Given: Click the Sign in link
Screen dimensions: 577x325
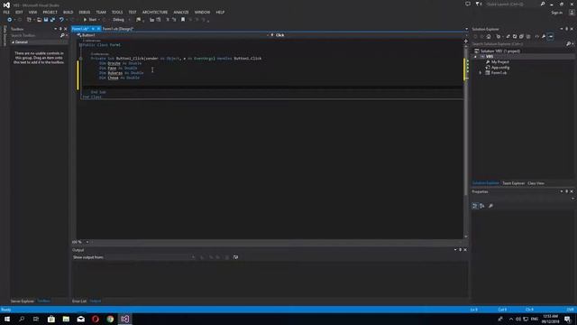Looking at the screenshot, I should point(557,13).
